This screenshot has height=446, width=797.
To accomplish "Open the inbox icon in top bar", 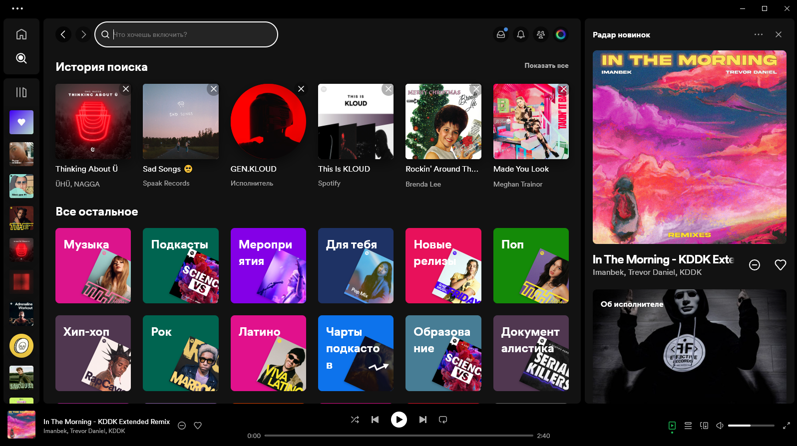I will [501, 34].
